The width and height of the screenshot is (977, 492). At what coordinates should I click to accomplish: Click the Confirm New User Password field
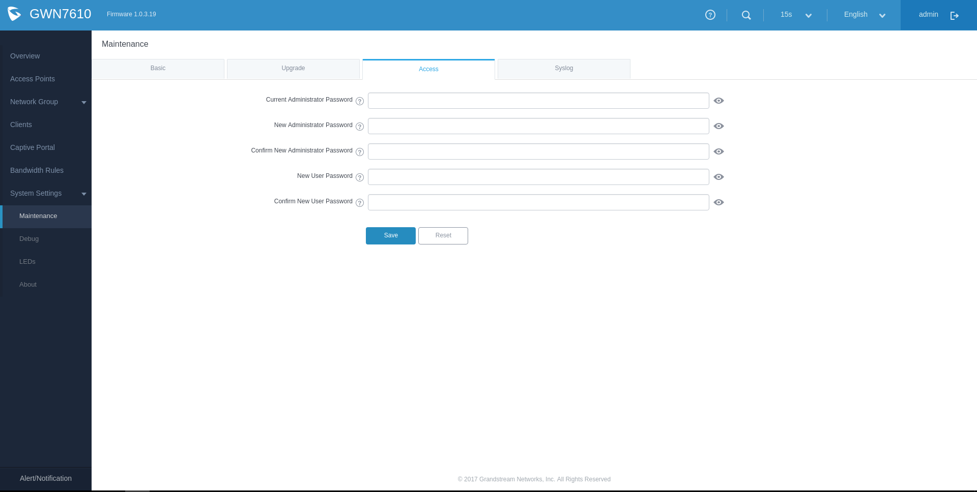tap(538, 202)
